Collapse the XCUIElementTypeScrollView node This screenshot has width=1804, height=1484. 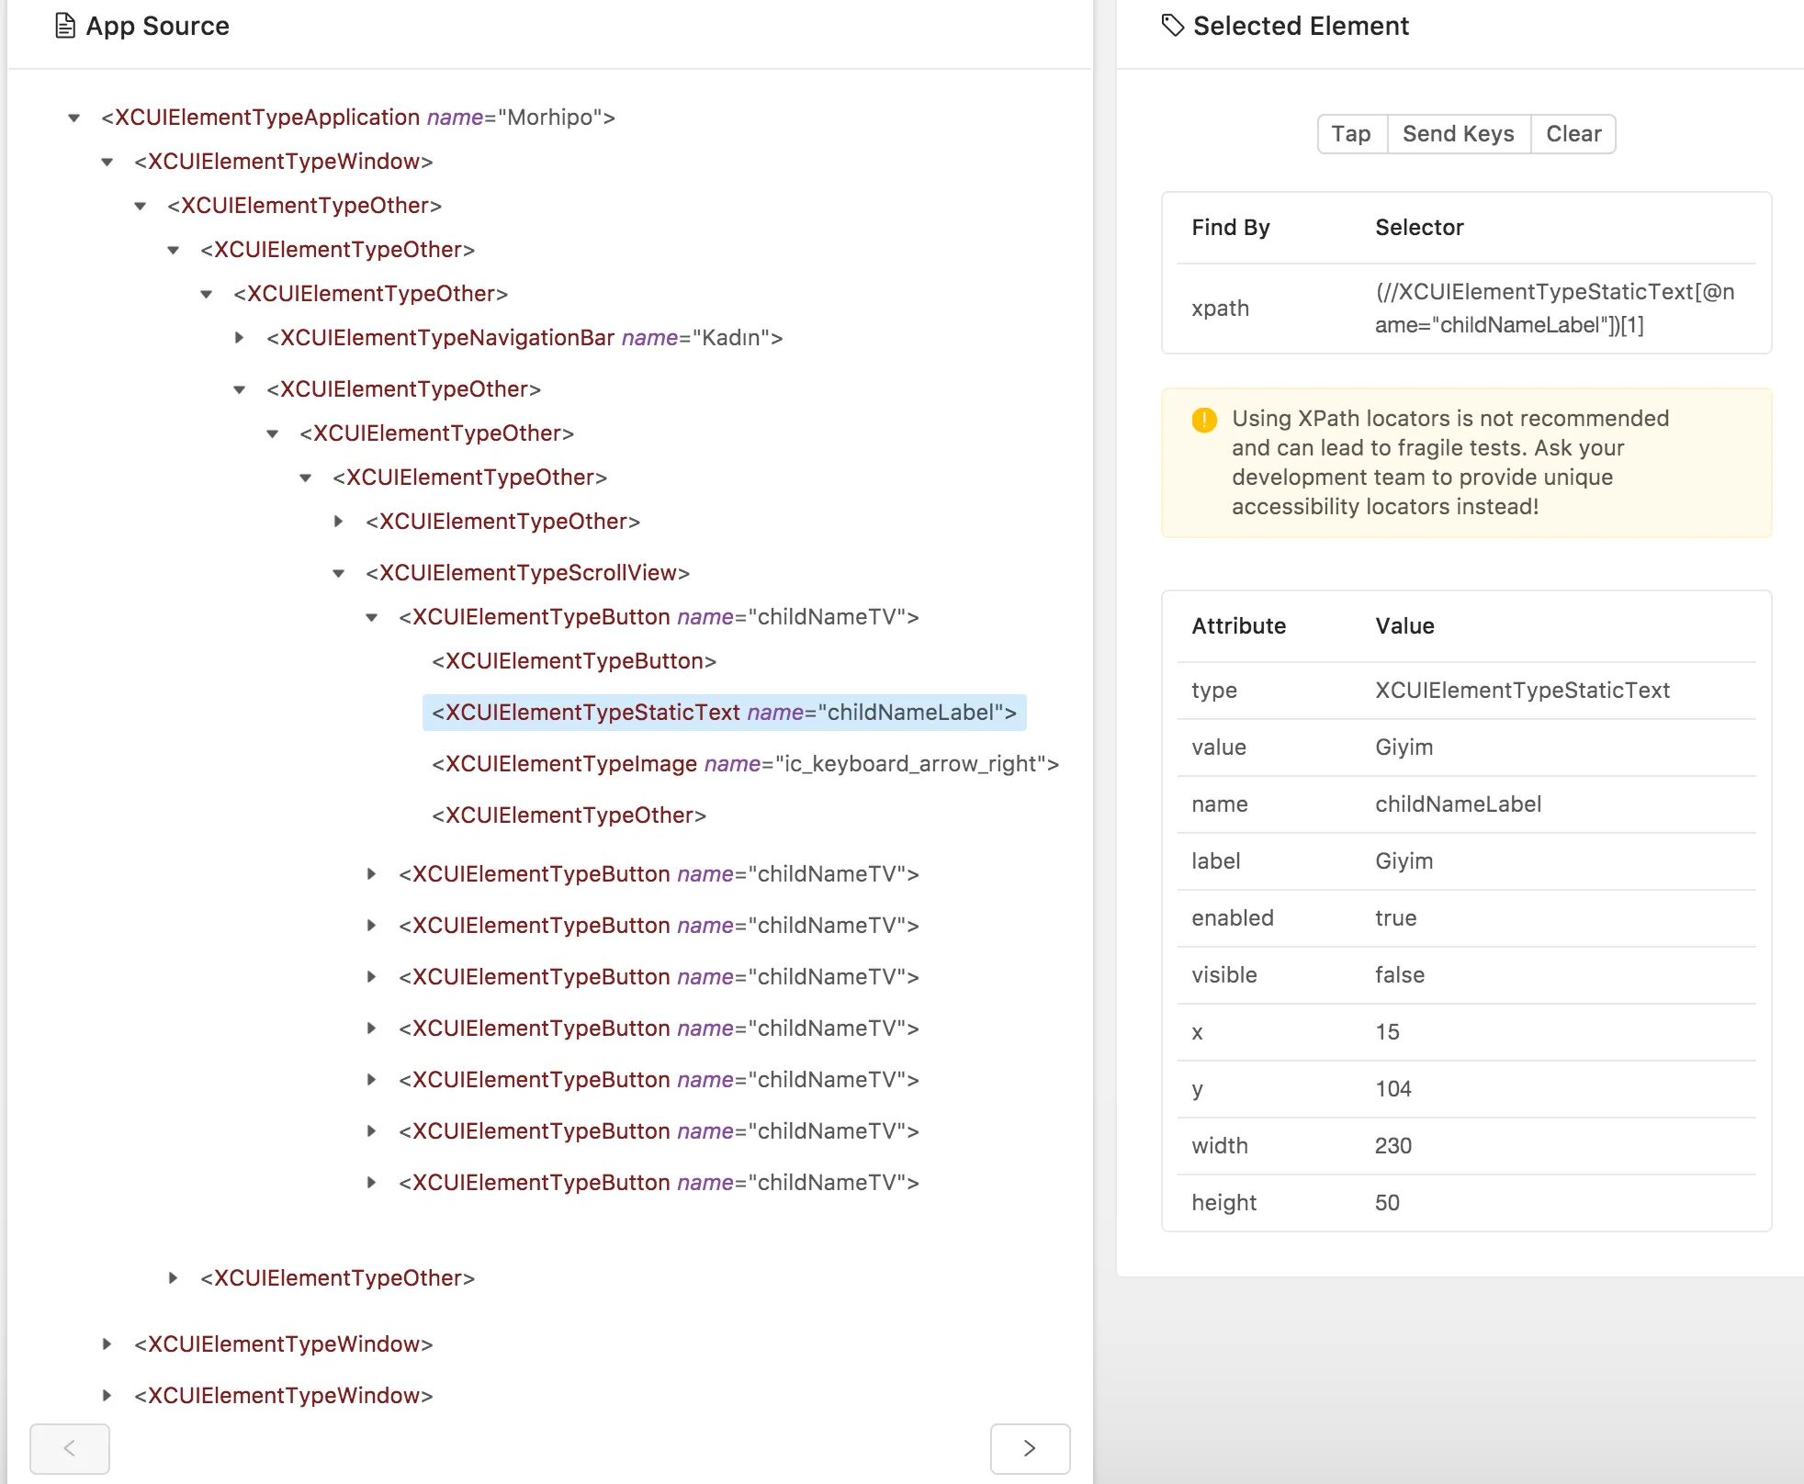coord(339,573)
